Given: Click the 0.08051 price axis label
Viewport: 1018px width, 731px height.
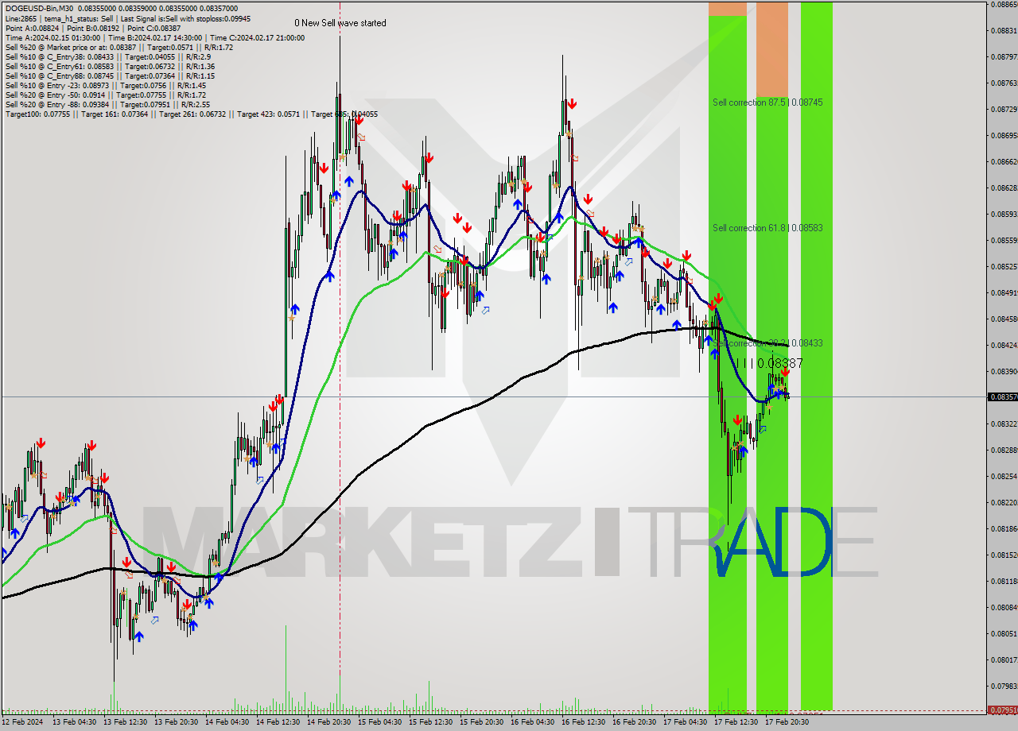Looking at the screenshot, I should [x=1004, y=633].
